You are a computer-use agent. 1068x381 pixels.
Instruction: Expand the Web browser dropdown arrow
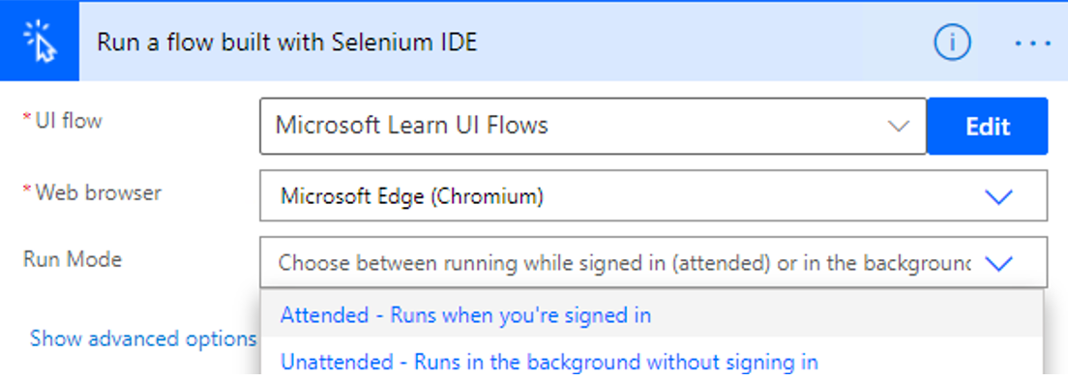click(x=998, y=197)
